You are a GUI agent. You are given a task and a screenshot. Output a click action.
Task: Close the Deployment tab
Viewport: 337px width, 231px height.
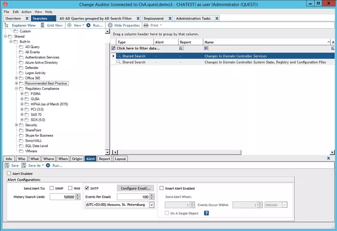[170, 18]
